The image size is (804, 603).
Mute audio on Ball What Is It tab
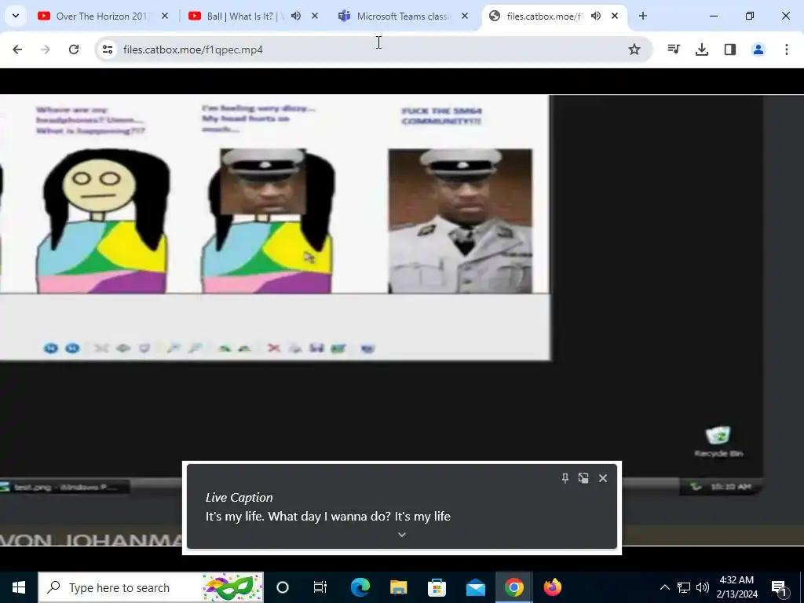(296, 16)
